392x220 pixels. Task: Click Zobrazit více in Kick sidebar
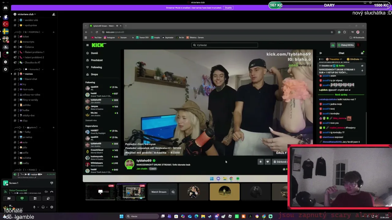click(91, 120)
